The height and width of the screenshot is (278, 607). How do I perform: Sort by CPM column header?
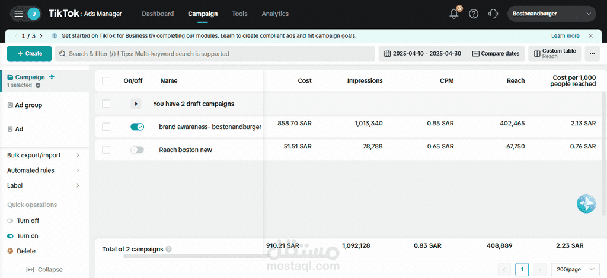point(447,80)
